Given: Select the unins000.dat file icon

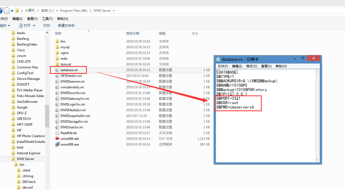Looking at the screenshot, I should (57, 138).
